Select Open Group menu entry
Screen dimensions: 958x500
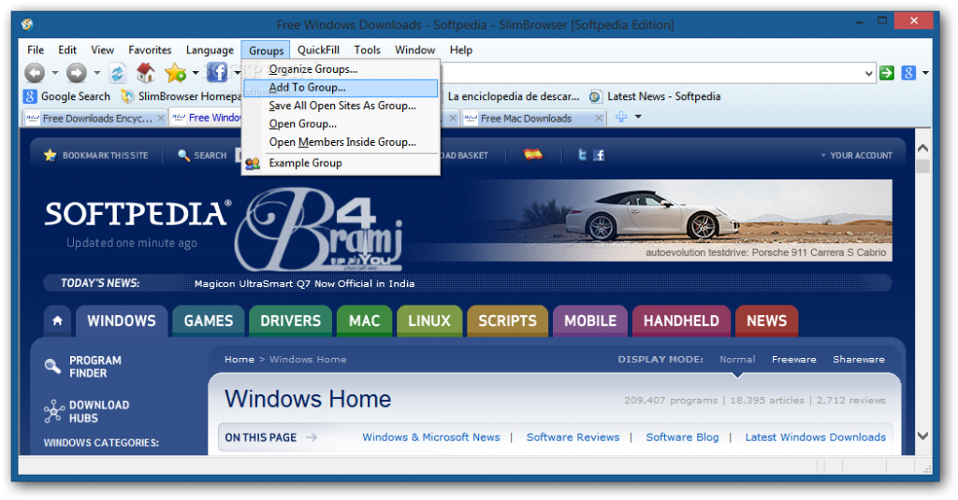[341, 124]
